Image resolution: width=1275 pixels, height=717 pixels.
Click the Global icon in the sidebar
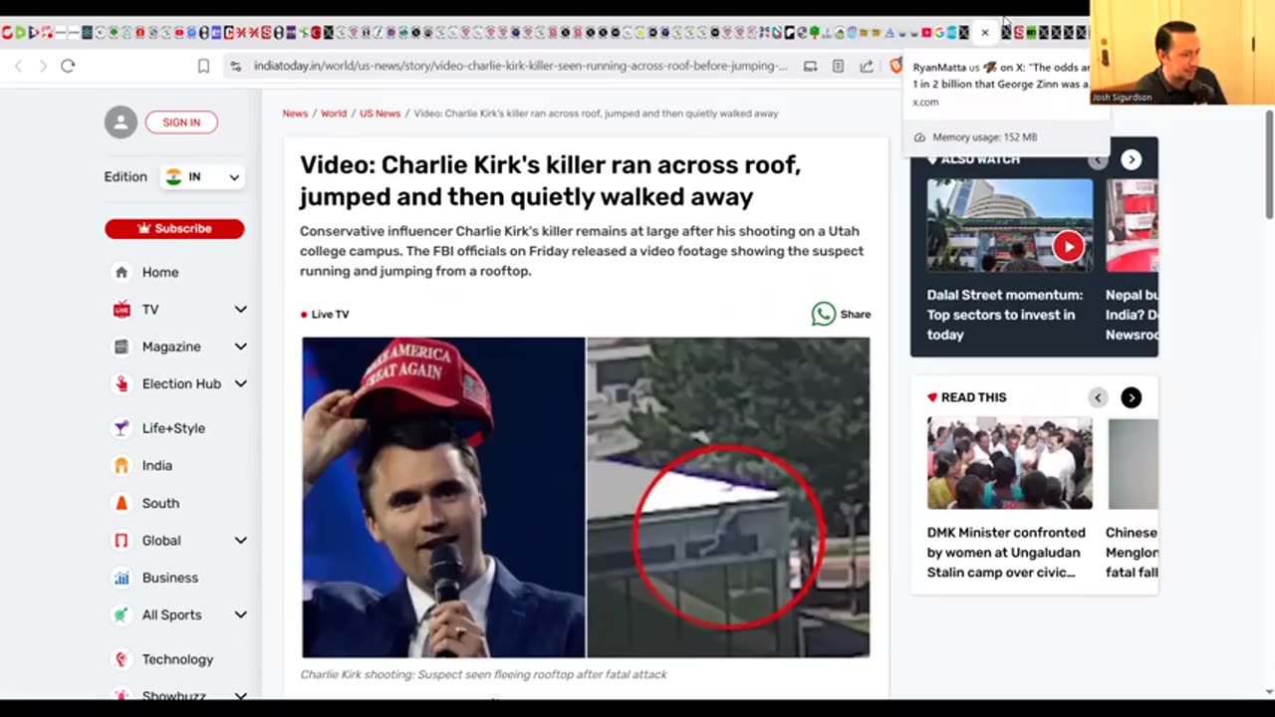click(122, 541)
